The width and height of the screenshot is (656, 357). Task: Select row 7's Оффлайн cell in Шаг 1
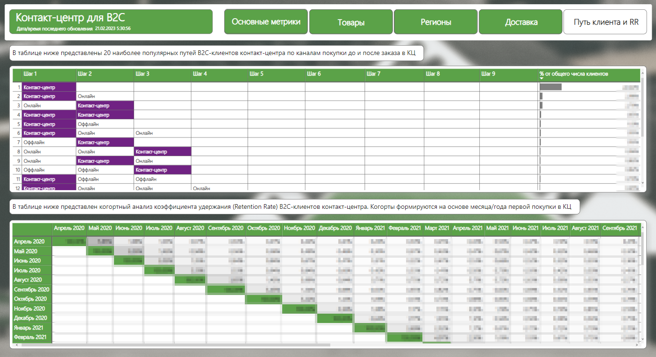pyautogui.click(x=49, y=142)
